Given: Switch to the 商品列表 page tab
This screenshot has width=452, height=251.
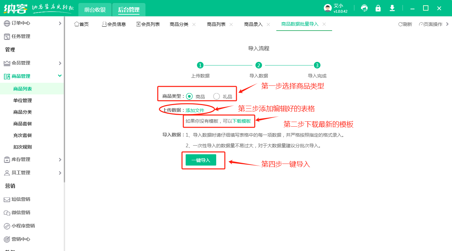Looking at the screenshot, I should [216, 24].
